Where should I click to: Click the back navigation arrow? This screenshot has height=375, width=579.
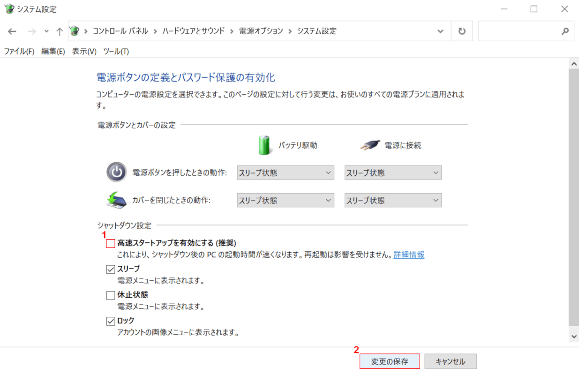pyautogui.click(x=12, y=31)
